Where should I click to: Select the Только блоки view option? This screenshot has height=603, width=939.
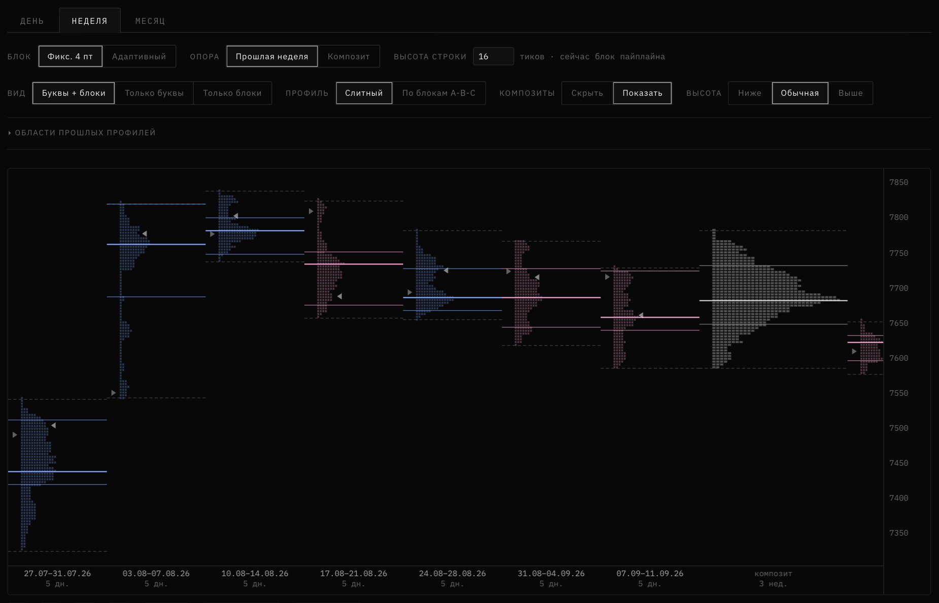[x=232, y=93]
